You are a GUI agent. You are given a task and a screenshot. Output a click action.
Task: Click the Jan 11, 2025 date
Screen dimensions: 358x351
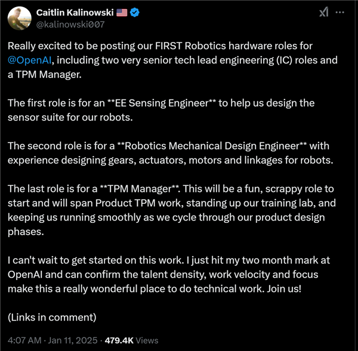click(x=75, y=340)
